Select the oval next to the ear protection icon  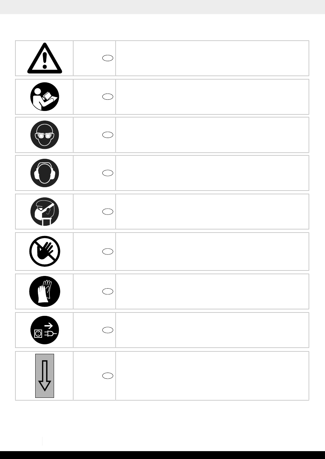click(x=107, y=173)
